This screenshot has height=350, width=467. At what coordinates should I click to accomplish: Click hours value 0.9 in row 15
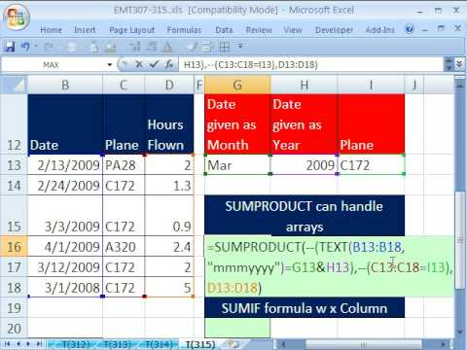tap(169, 216)
